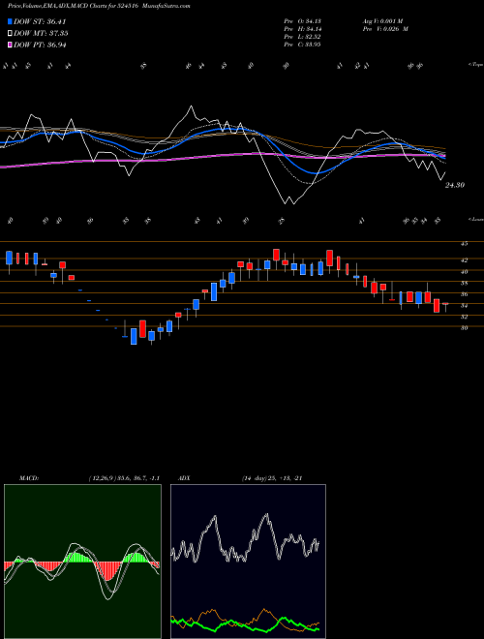Click the 32 price axis label
This screenshot has width=484, height=639.
[x=464, y=317]
